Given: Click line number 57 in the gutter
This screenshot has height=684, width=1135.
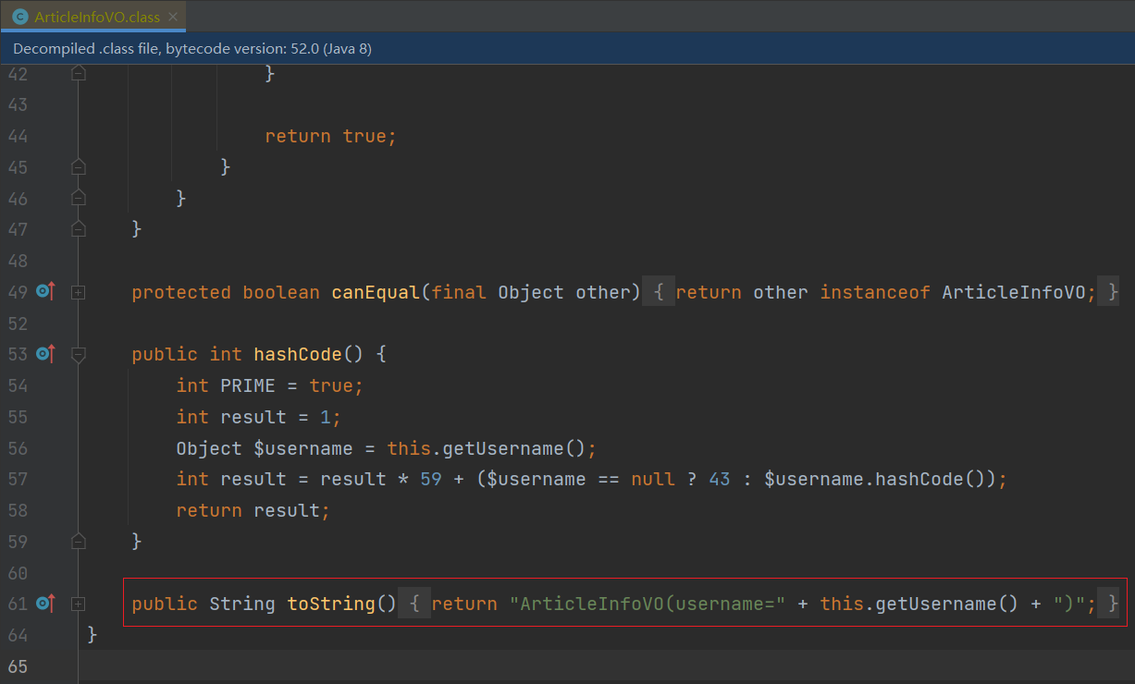Looking at the screenshot, I should [18, 479].
